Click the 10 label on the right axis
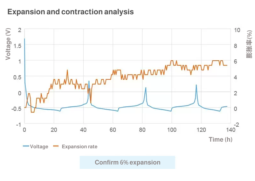Image resolution: width=255 pixels, height=181 pixels. (x=237, y=30)
